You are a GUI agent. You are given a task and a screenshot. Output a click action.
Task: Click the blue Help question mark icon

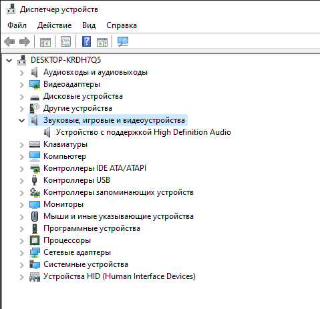[x=86, y=41]
